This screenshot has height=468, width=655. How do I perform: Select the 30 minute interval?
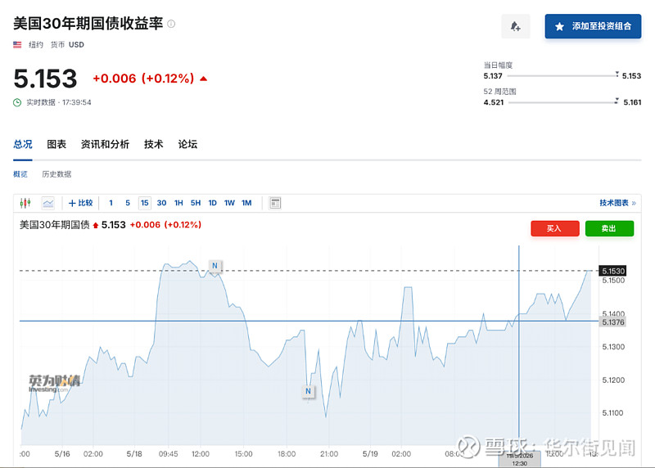tap(161, 203)
